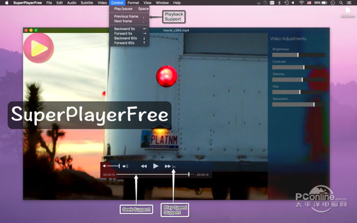Screen dimensions: 357x223
Task: Click the keyboard viewer menu bar icon
Action: coord(272,3)
